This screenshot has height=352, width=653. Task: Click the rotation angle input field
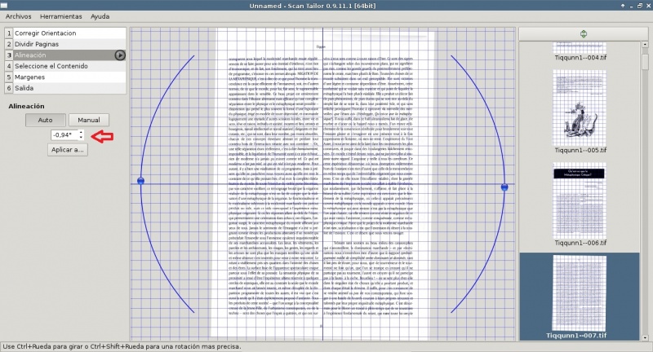click(63, 134)
